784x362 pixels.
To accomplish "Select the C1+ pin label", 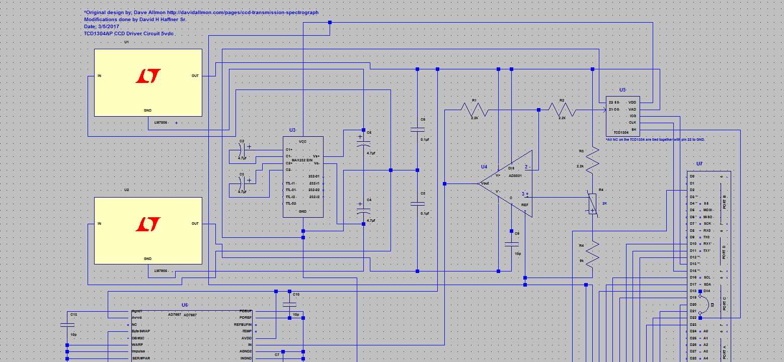I will tap(289, 150).
